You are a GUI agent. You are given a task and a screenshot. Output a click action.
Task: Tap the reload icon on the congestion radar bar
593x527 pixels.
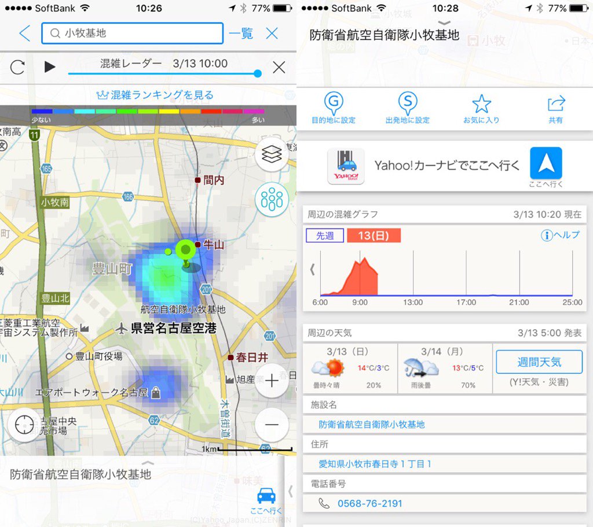[17, 67]
